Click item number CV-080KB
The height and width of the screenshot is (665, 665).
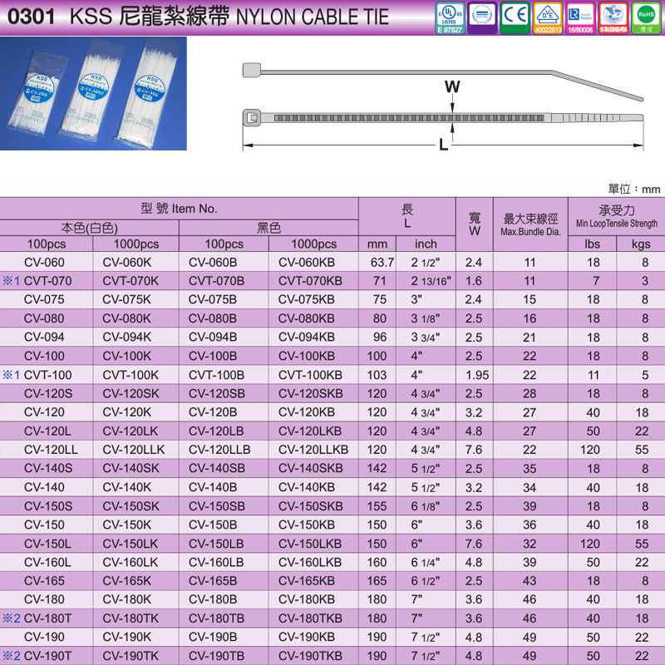[306, 318]
